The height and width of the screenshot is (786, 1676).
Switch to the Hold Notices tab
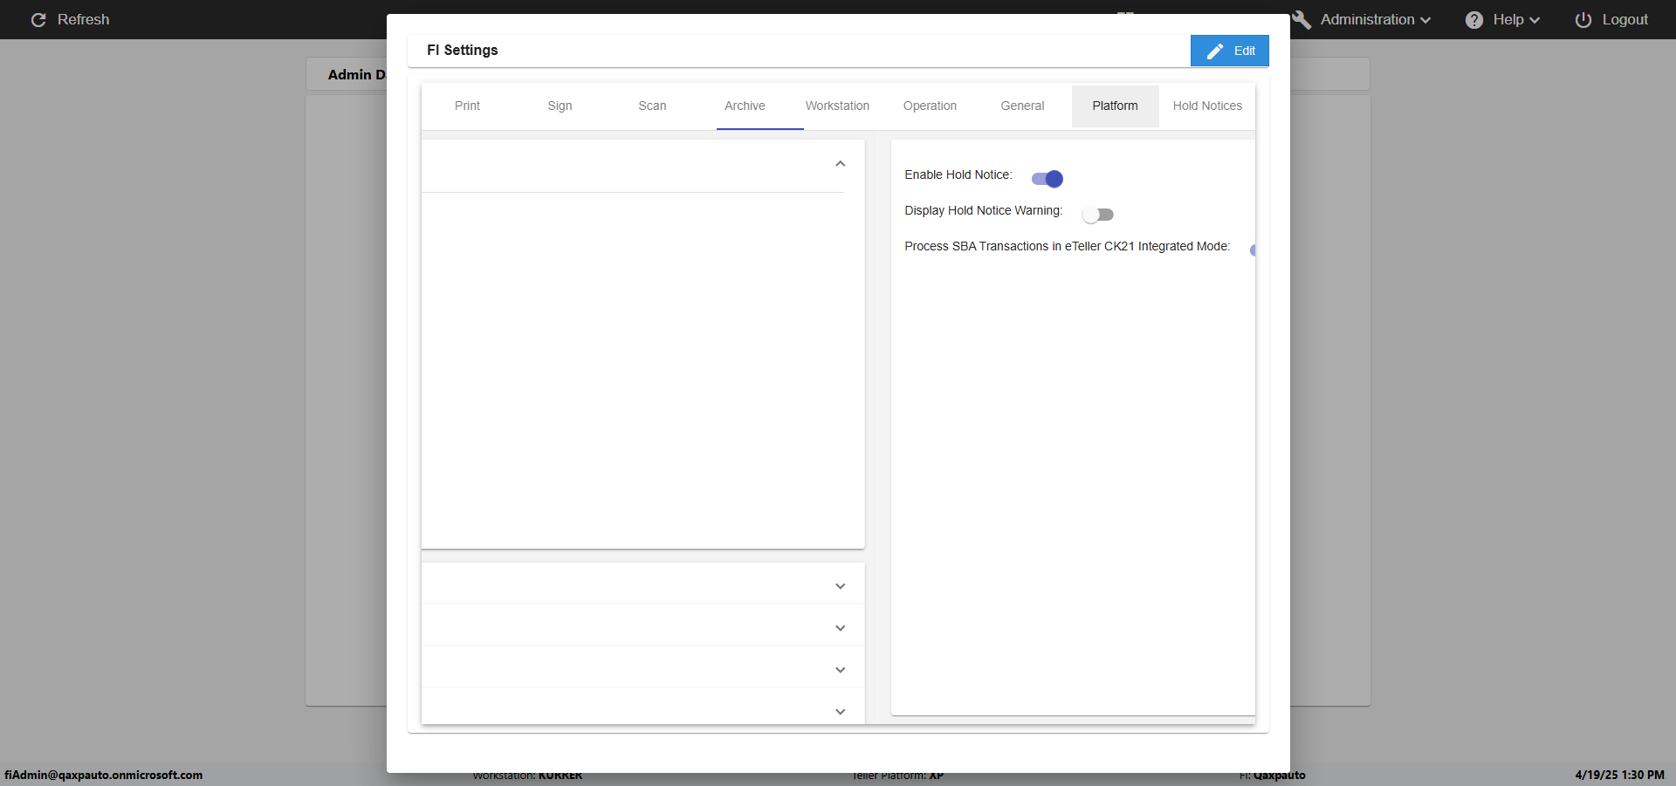click(1207, 106)
